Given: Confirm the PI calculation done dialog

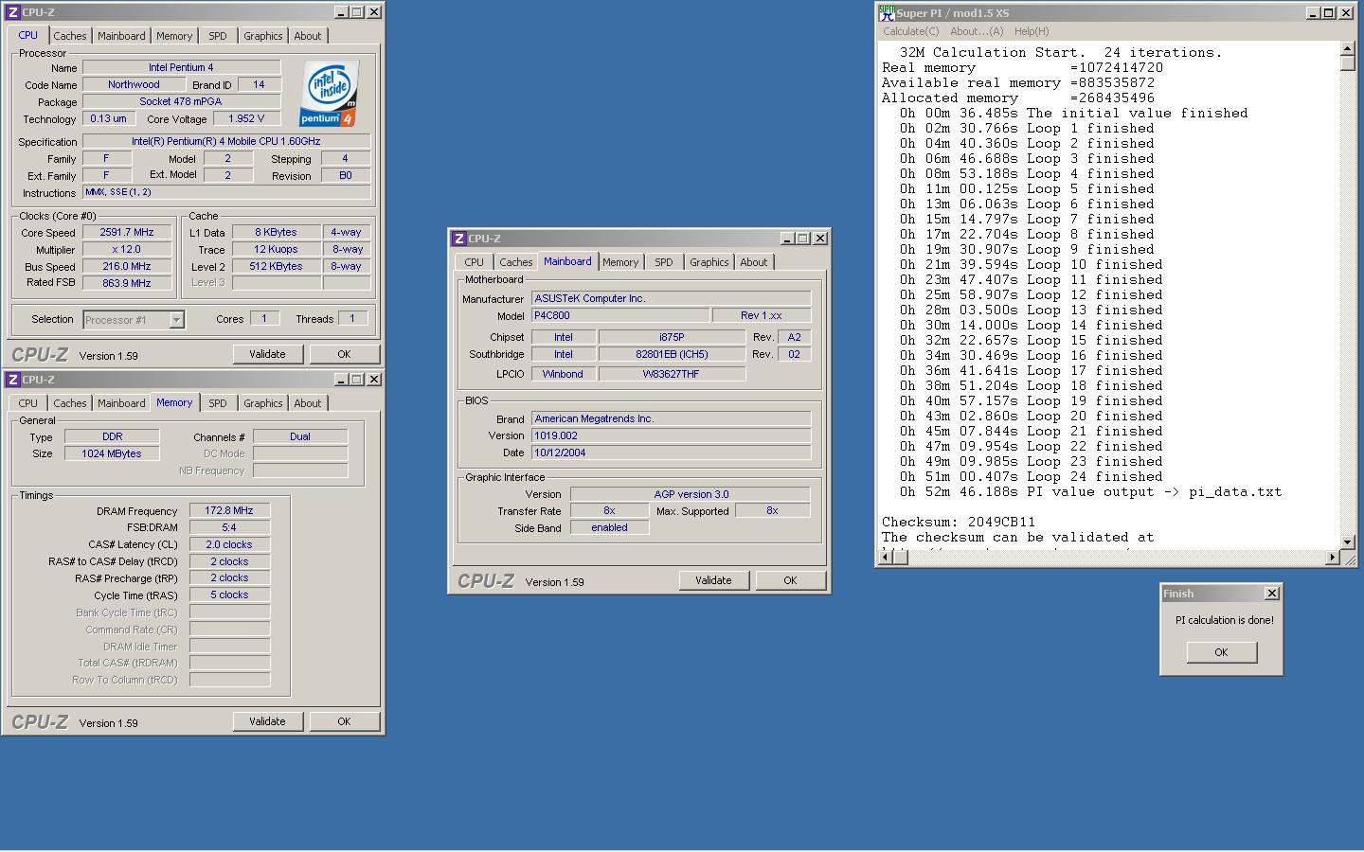Looking at the screenshot, I should coord(1221,652).
